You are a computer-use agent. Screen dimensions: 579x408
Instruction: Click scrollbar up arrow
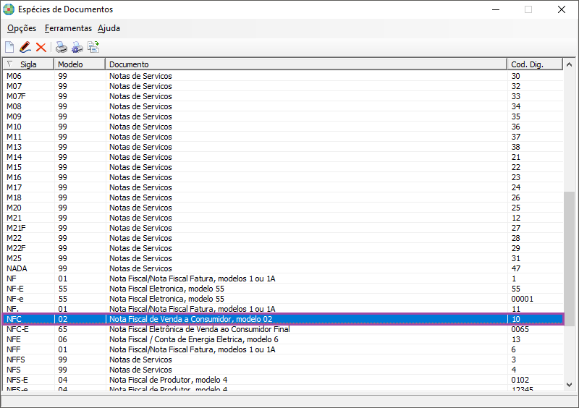click(x=570, y=64)
